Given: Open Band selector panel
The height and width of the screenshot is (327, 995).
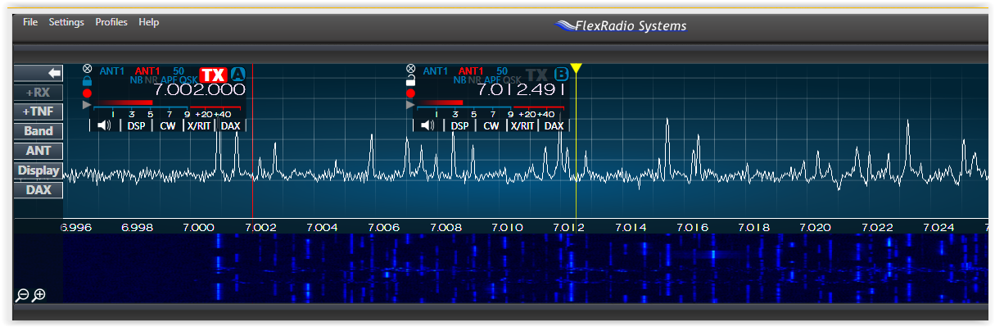Looking at the screenshot, I should (x=38, y=131).
